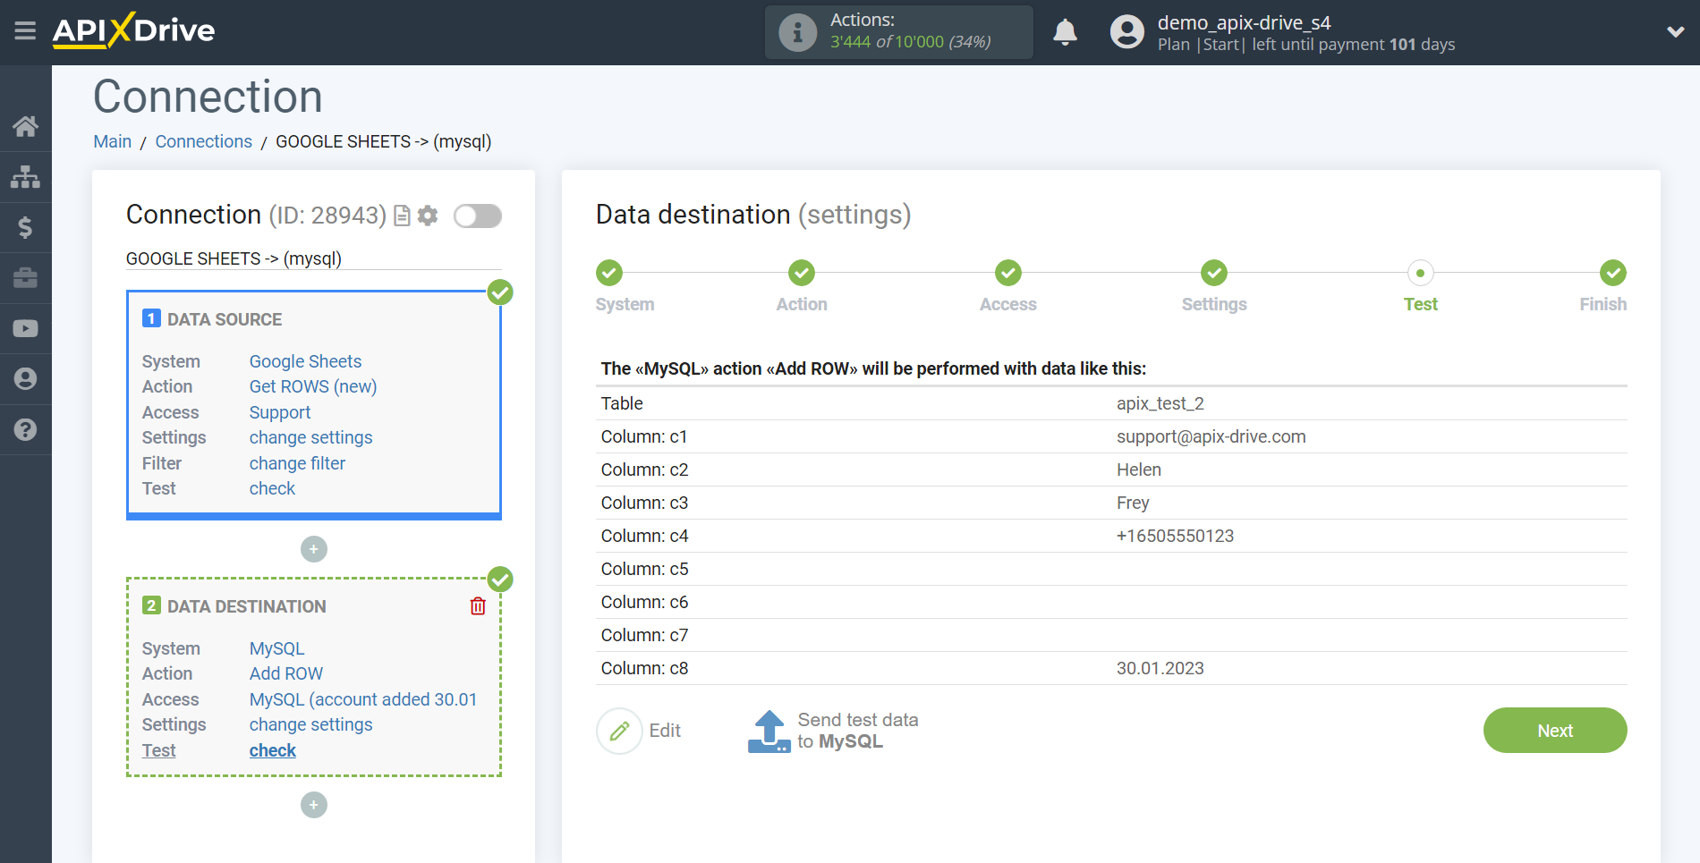
Task: Open the actions info icon
Action: pos(797,32)
